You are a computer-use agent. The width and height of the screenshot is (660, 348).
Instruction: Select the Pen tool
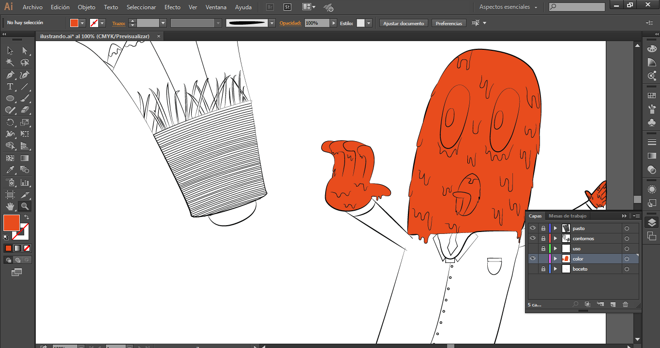coord(10,75)
